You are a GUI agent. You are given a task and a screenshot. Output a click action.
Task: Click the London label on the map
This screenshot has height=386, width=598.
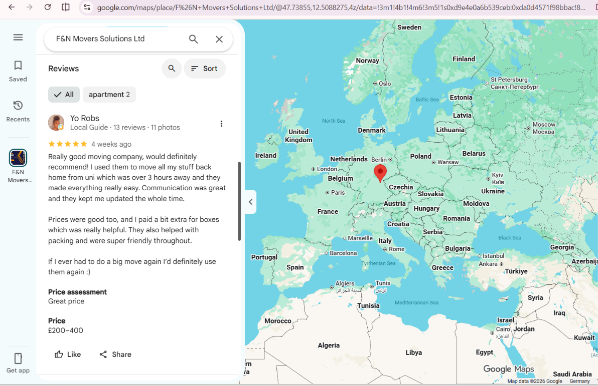pos(327,169)
